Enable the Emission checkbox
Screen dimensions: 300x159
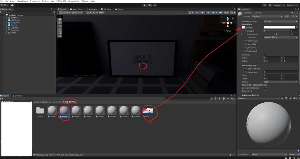[265, 55]
